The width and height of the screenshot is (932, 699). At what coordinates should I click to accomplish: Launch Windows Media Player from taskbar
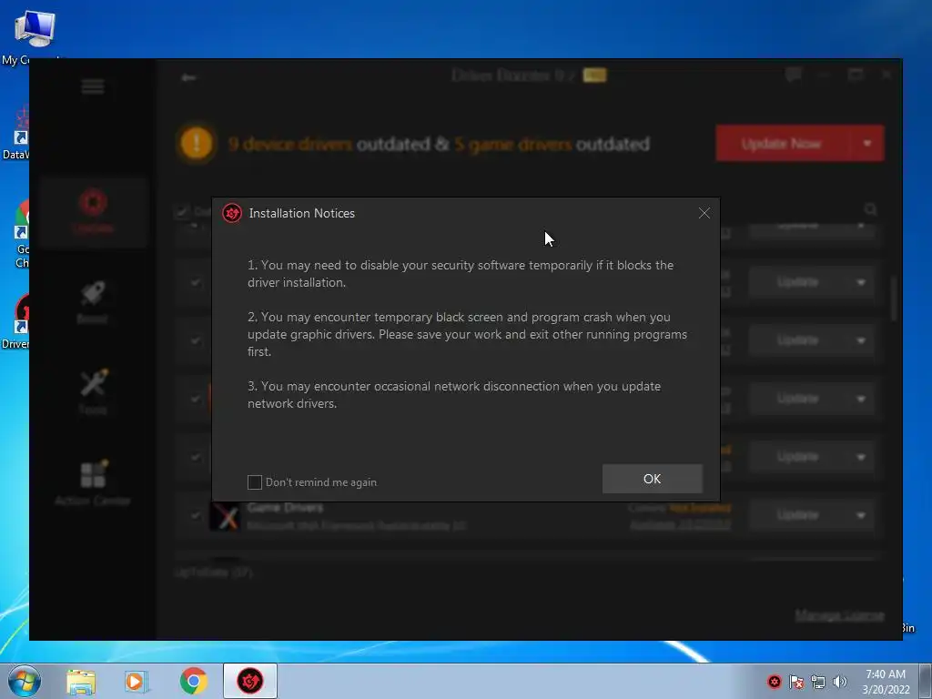point(137,682)
